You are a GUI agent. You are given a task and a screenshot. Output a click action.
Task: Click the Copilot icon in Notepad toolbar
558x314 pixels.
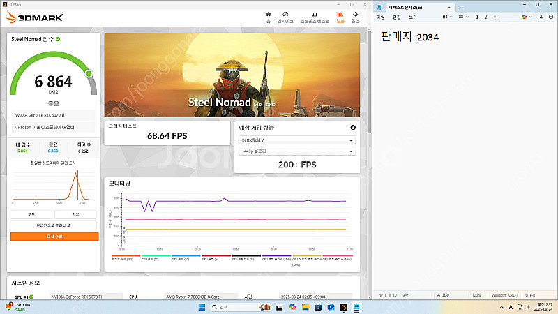[524, 17]
